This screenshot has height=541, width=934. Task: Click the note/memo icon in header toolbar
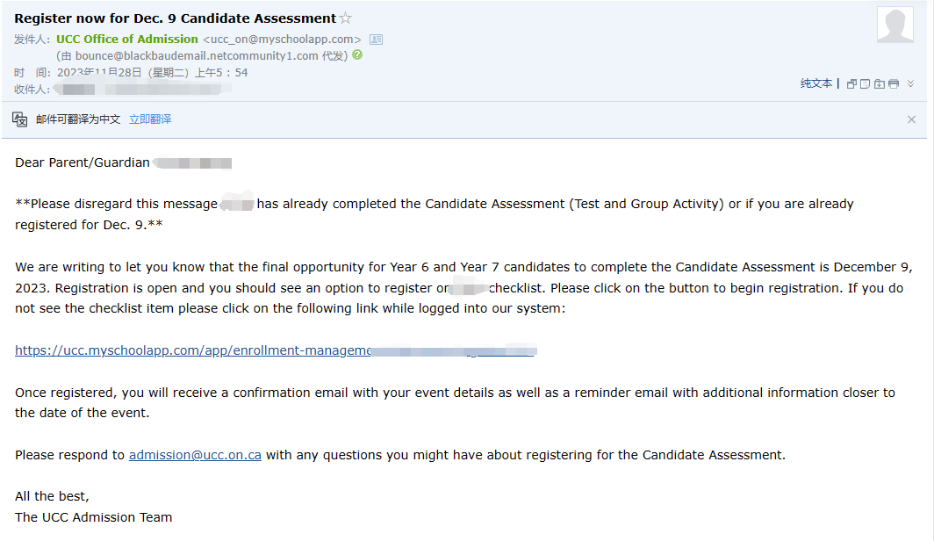pos(865,84)
